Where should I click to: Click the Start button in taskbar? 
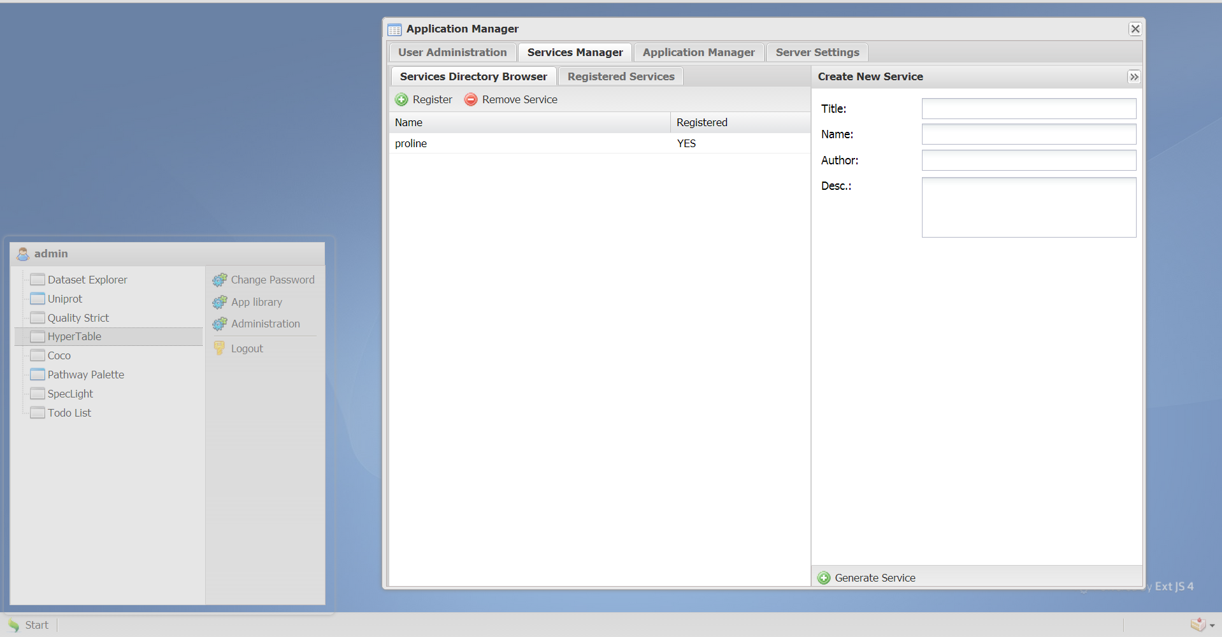(29, 625)
